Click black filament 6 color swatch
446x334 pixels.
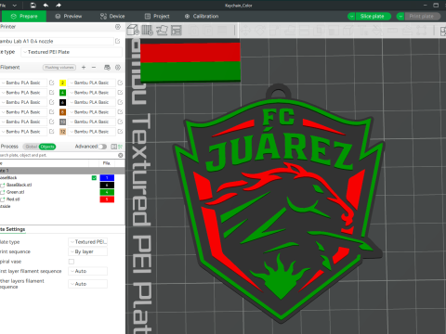coord(62,102)
